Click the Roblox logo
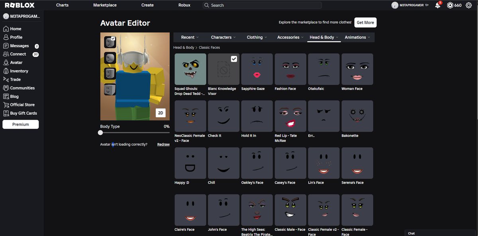Image resolution: width=478 pixels, height=236 pixels. 20,5
